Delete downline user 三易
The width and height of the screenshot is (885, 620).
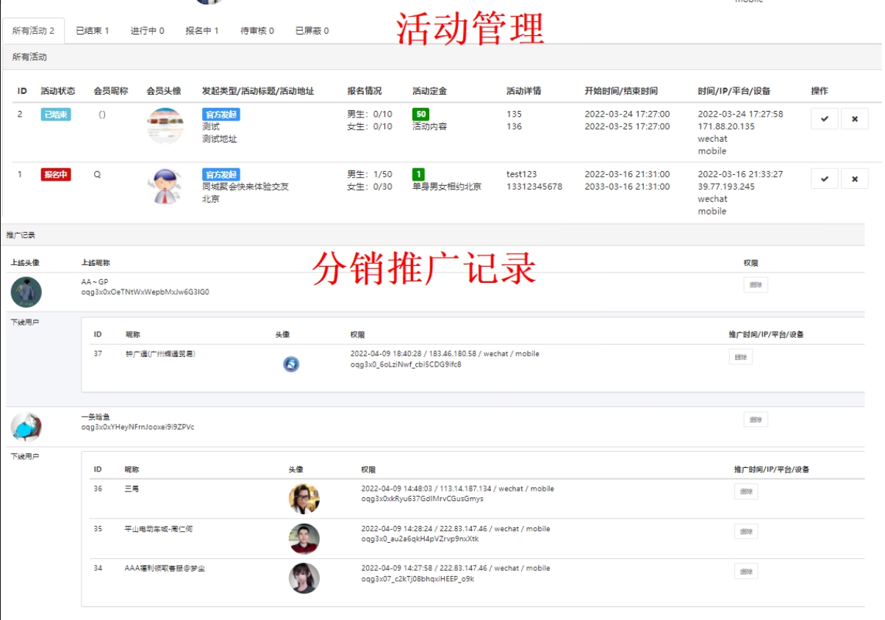point(745,491)
